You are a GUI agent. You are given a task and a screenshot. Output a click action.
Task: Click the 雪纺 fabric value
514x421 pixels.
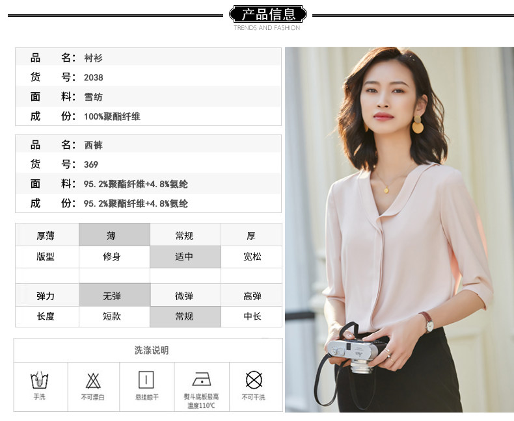[94, 97]
